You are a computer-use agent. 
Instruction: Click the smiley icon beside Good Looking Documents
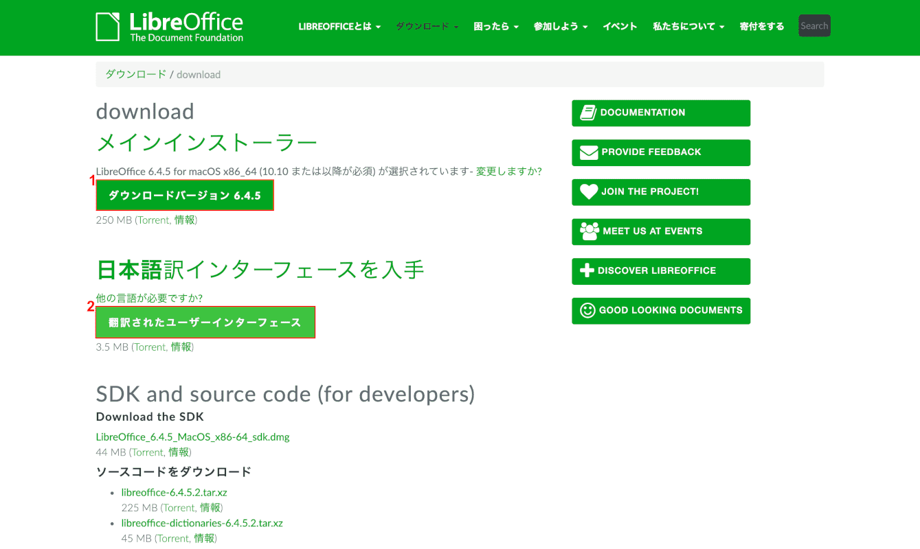coord(587,310)
